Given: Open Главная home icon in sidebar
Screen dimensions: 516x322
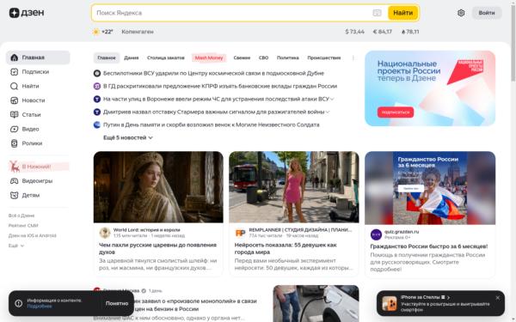Looking at the screenshot, I should (14, 58).
